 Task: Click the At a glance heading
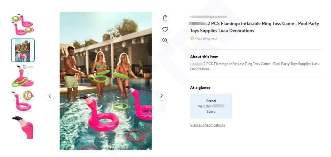click(200, 88)
